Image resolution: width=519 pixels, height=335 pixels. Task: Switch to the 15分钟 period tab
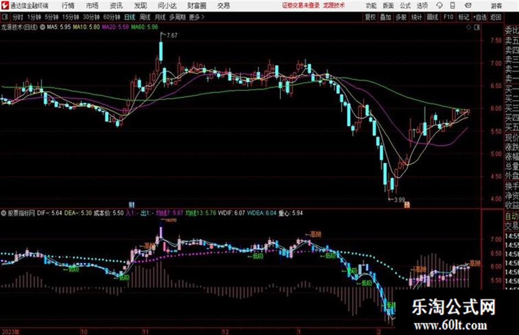(70, 17)
